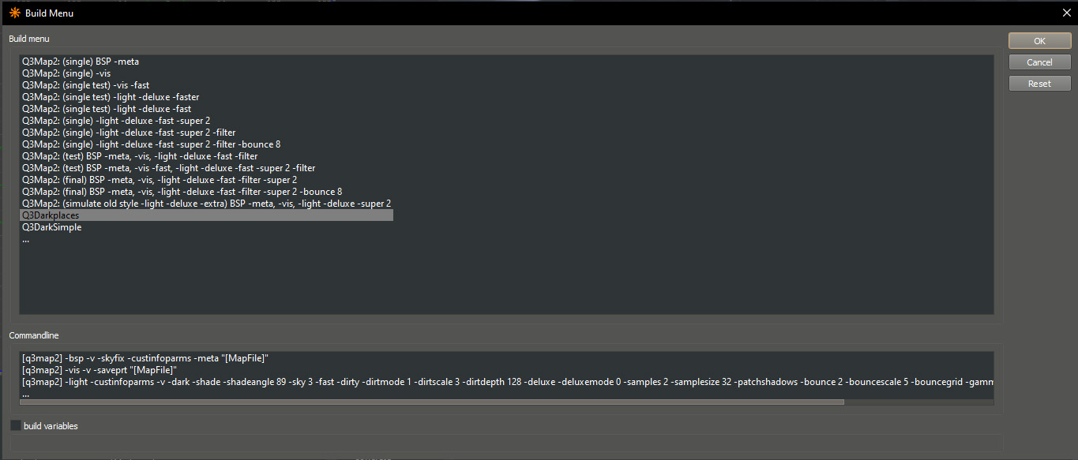Viewport: 1078px width, 460px height.
Task: Click the Build Menu app icon
Action: point(15,13)
